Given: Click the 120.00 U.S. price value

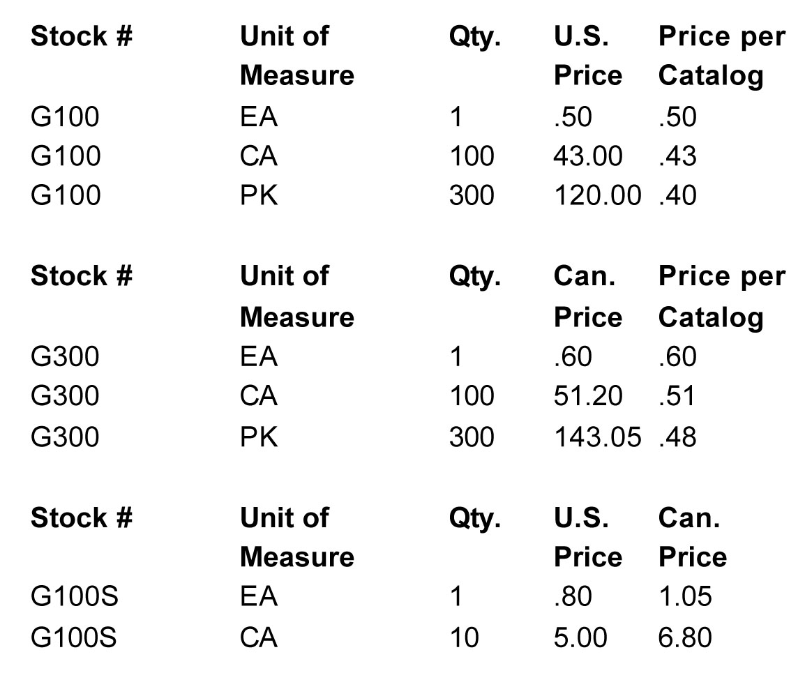Looking at the screenshot, I should 598,195.
